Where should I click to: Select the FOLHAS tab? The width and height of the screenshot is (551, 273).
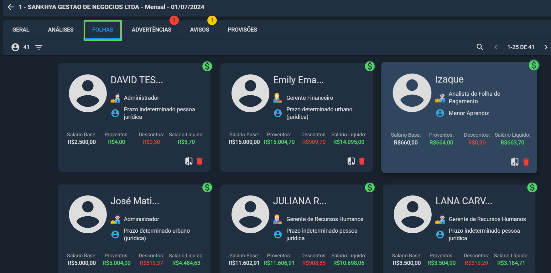[103, 30]
